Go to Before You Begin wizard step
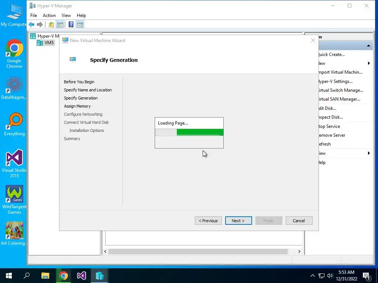The height and width of the screenshot is (283, 378). click(x=79, y=82)
